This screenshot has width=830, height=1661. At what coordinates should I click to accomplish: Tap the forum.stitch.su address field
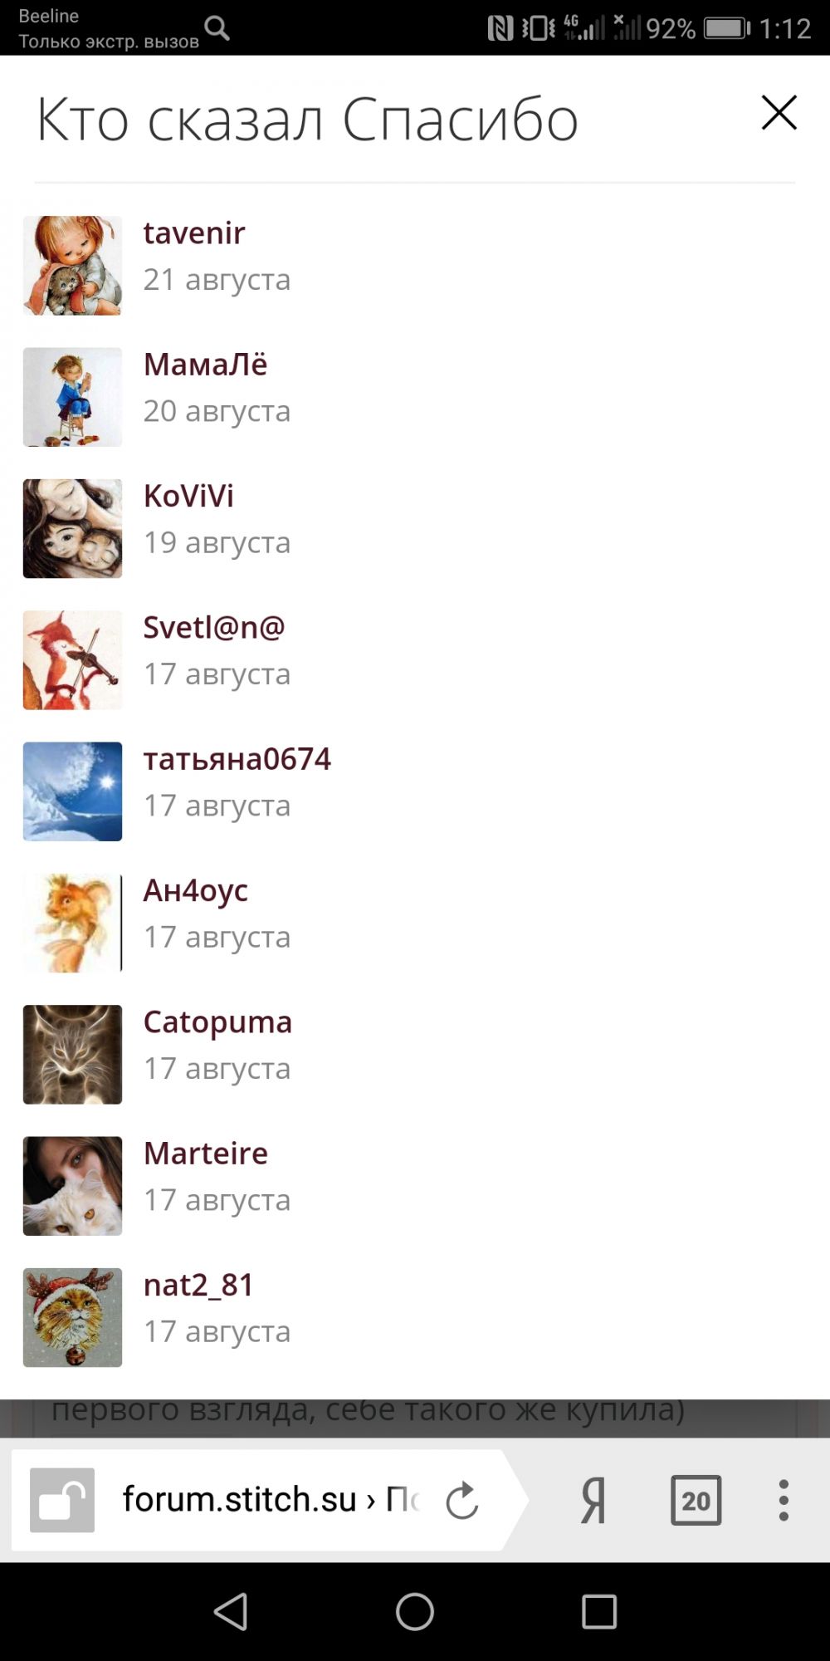(x=270, y=1500)
